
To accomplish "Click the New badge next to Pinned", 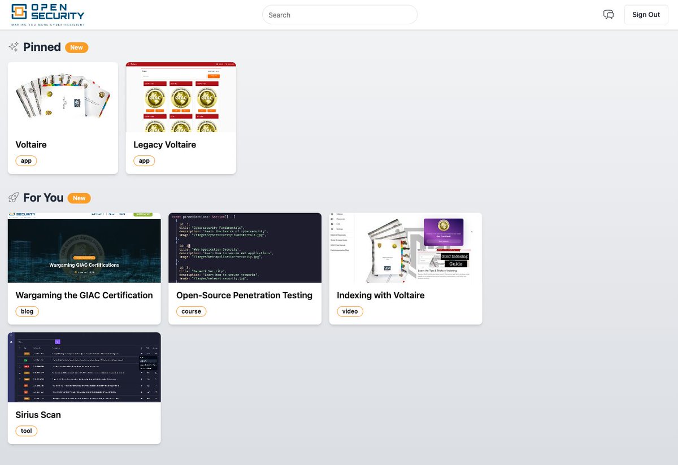I will coord(77,47).
